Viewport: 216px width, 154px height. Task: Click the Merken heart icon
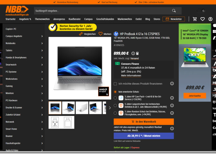click(100, 34)
